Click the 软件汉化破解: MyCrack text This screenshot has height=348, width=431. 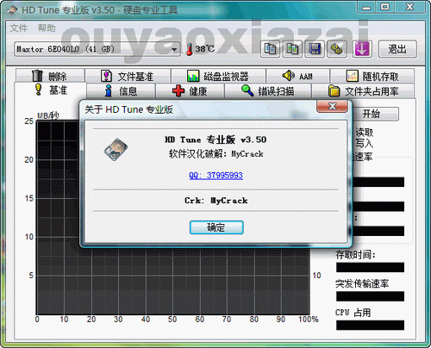[x=216, y=154]
